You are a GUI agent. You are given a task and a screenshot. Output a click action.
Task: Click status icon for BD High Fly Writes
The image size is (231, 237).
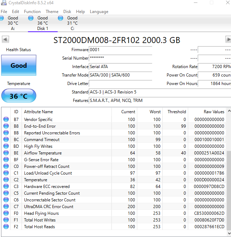tap(6, 146)
